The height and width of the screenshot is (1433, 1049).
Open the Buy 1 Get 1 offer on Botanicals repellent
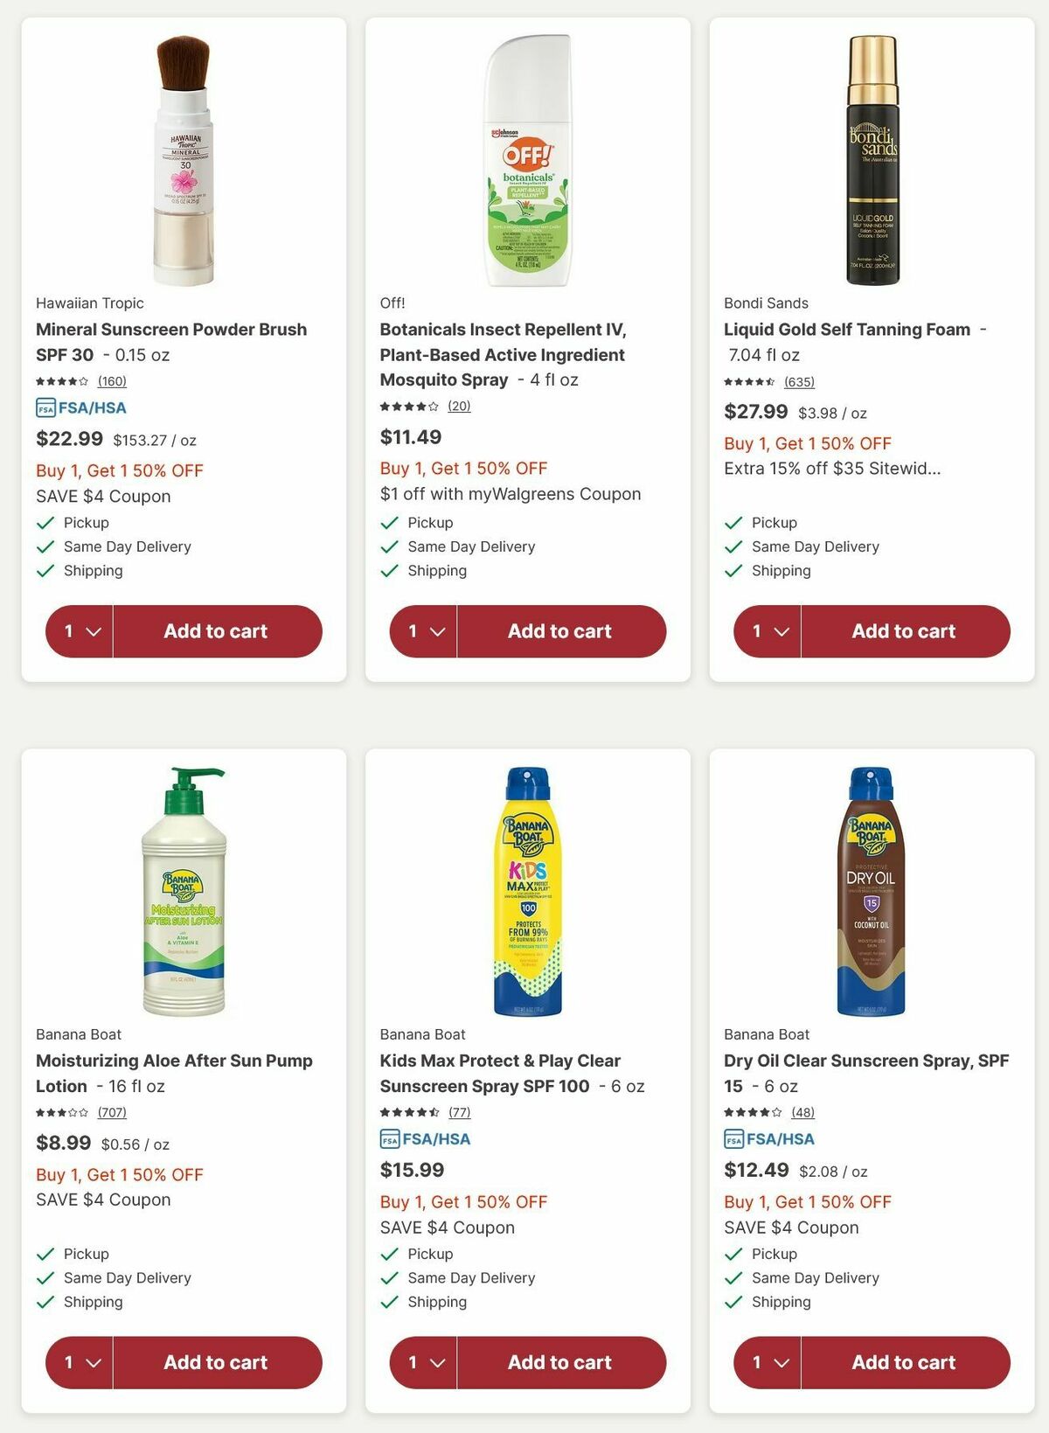(x=462, y=468)
